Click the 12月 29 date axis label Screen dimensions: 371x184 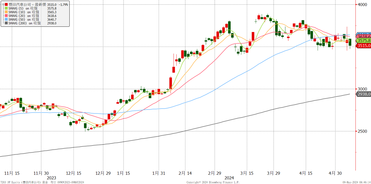[103, 173]
